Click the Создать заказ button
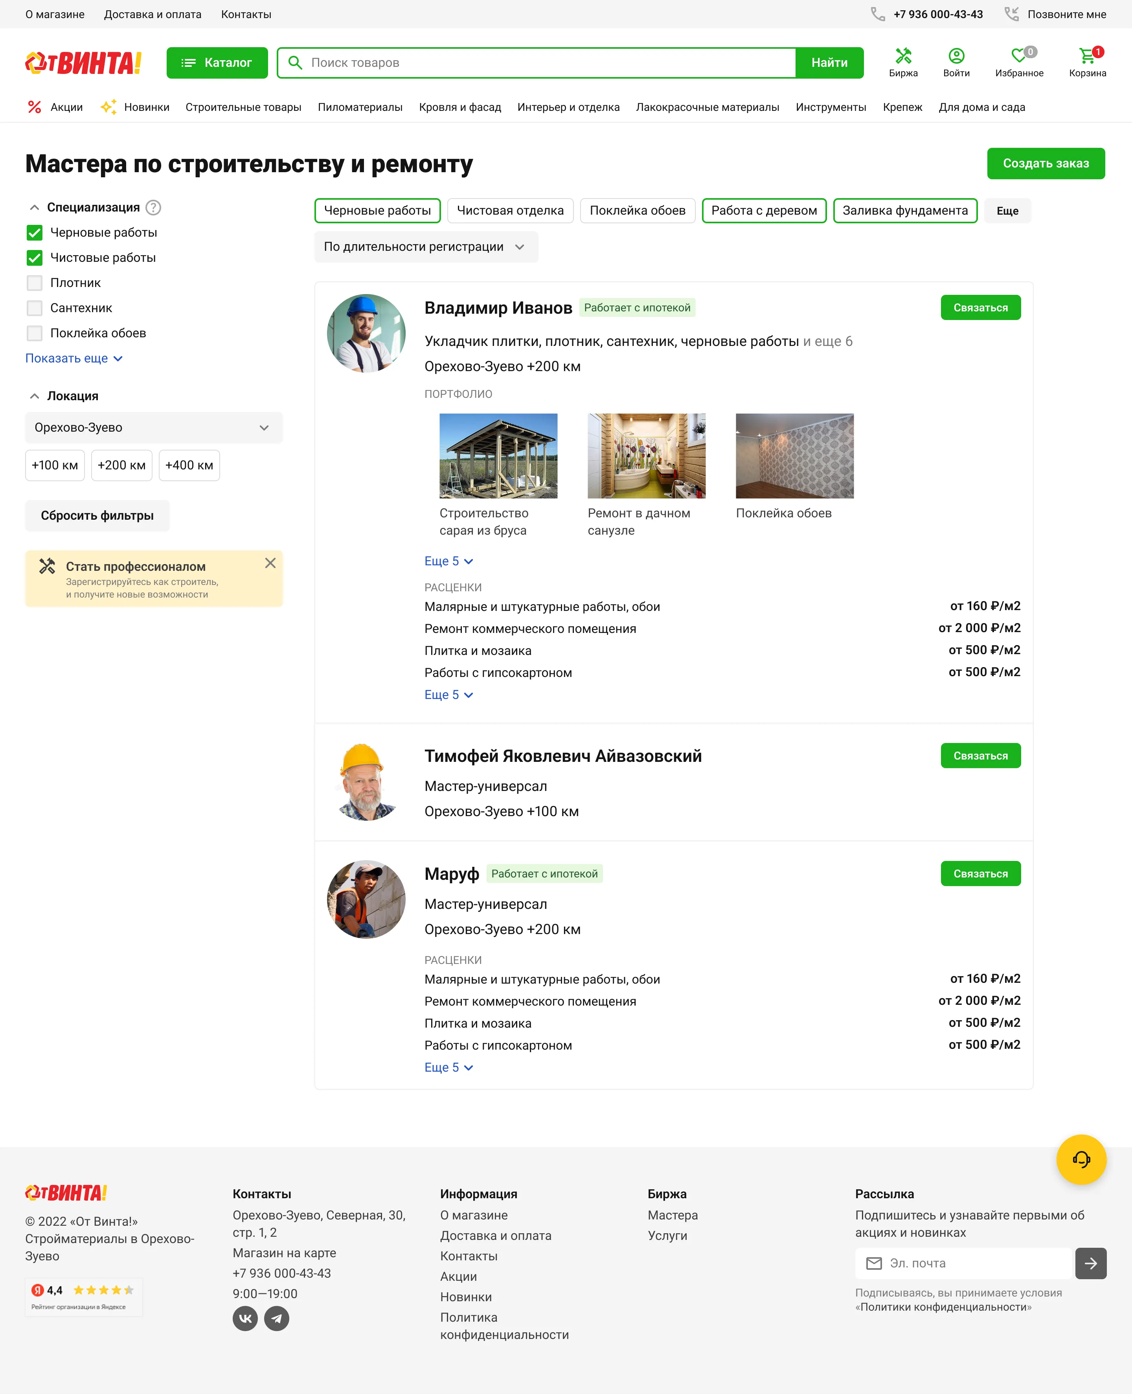 [1045, 164]
